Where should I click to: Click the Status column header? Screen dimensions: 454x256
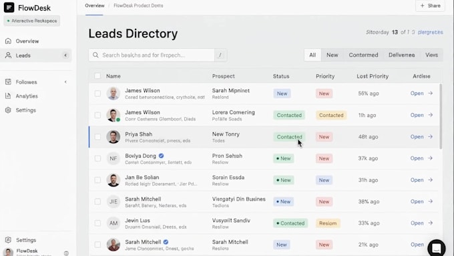pos(281,76)
